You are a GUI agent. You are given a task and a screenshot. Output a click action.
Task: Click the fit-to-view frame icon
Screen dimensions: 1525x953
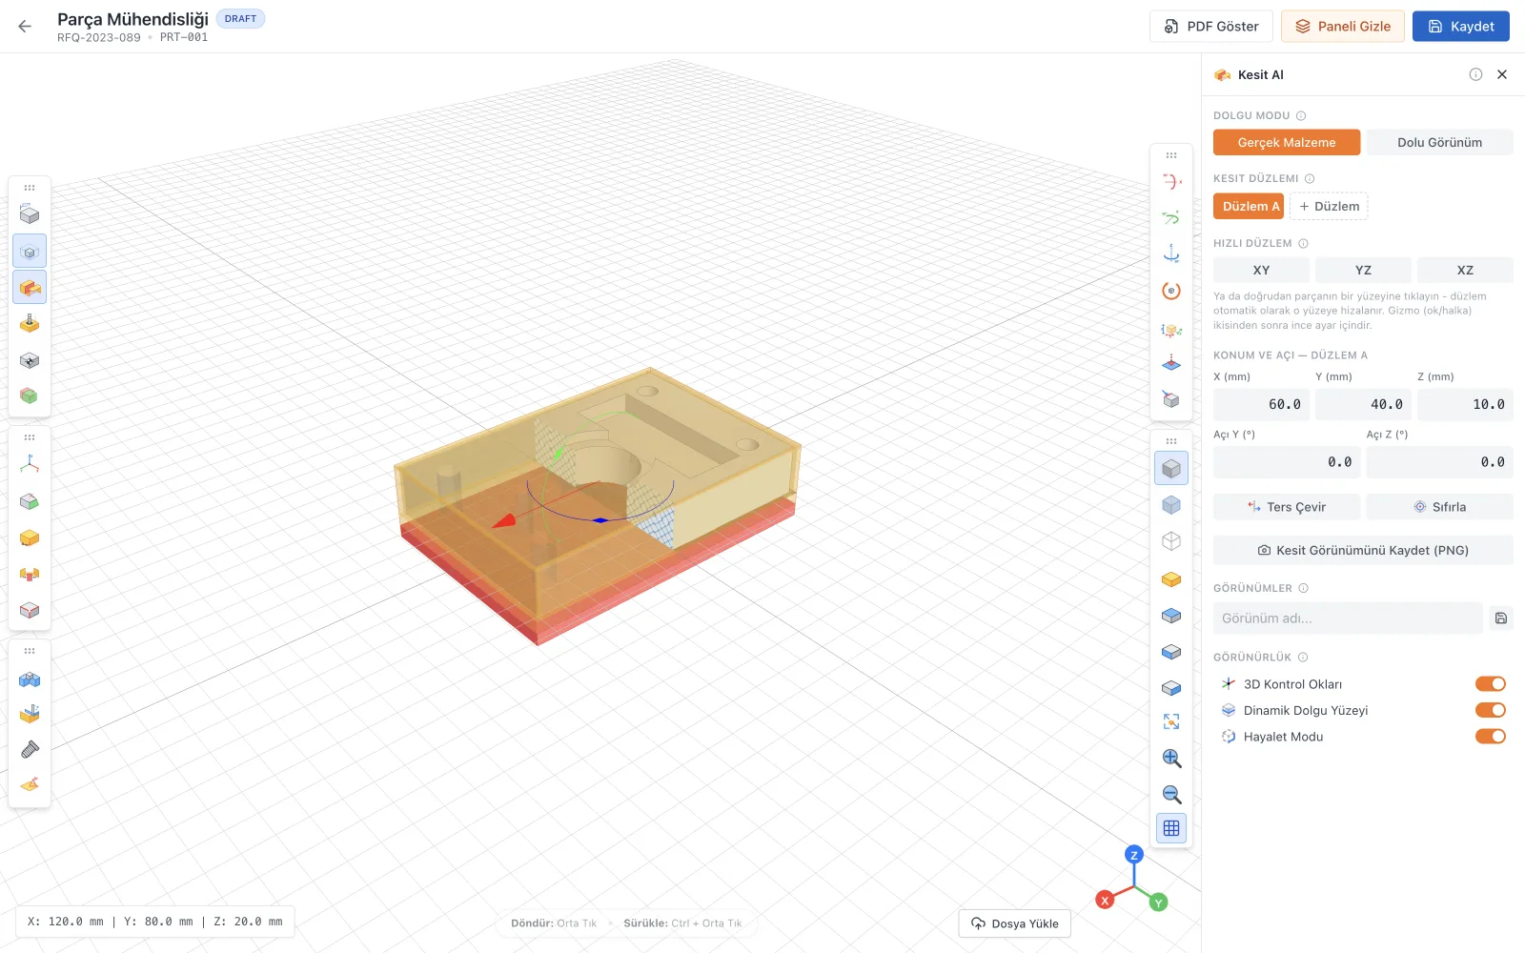(1171, 721)
